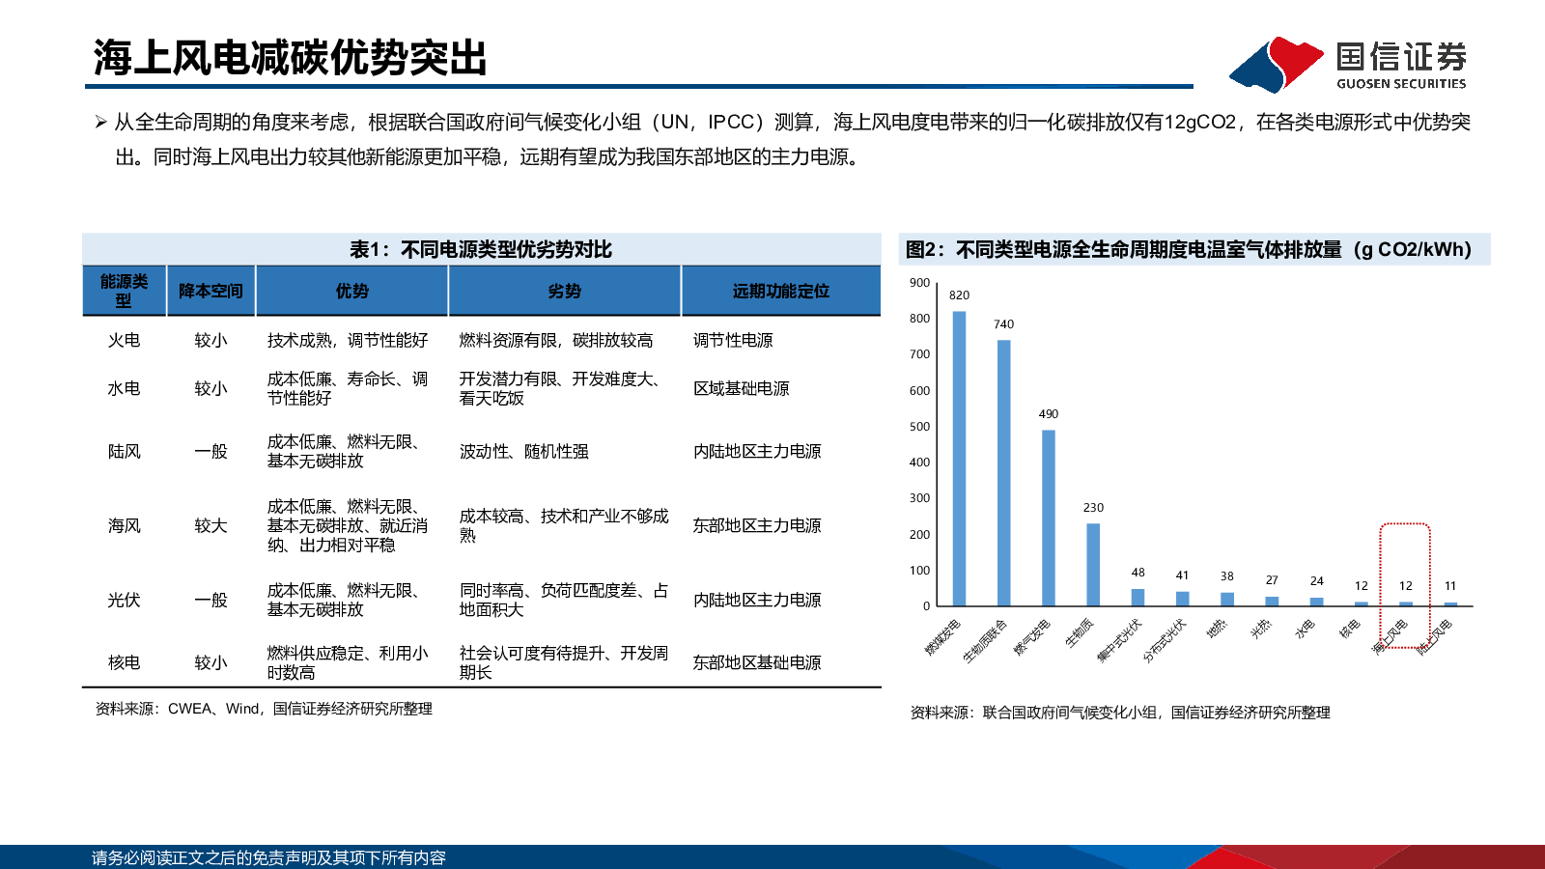This screenshot has height=869, width=1545.
Task: Click the table source note CWEA、Wind
Action: (x=264, y=709)
